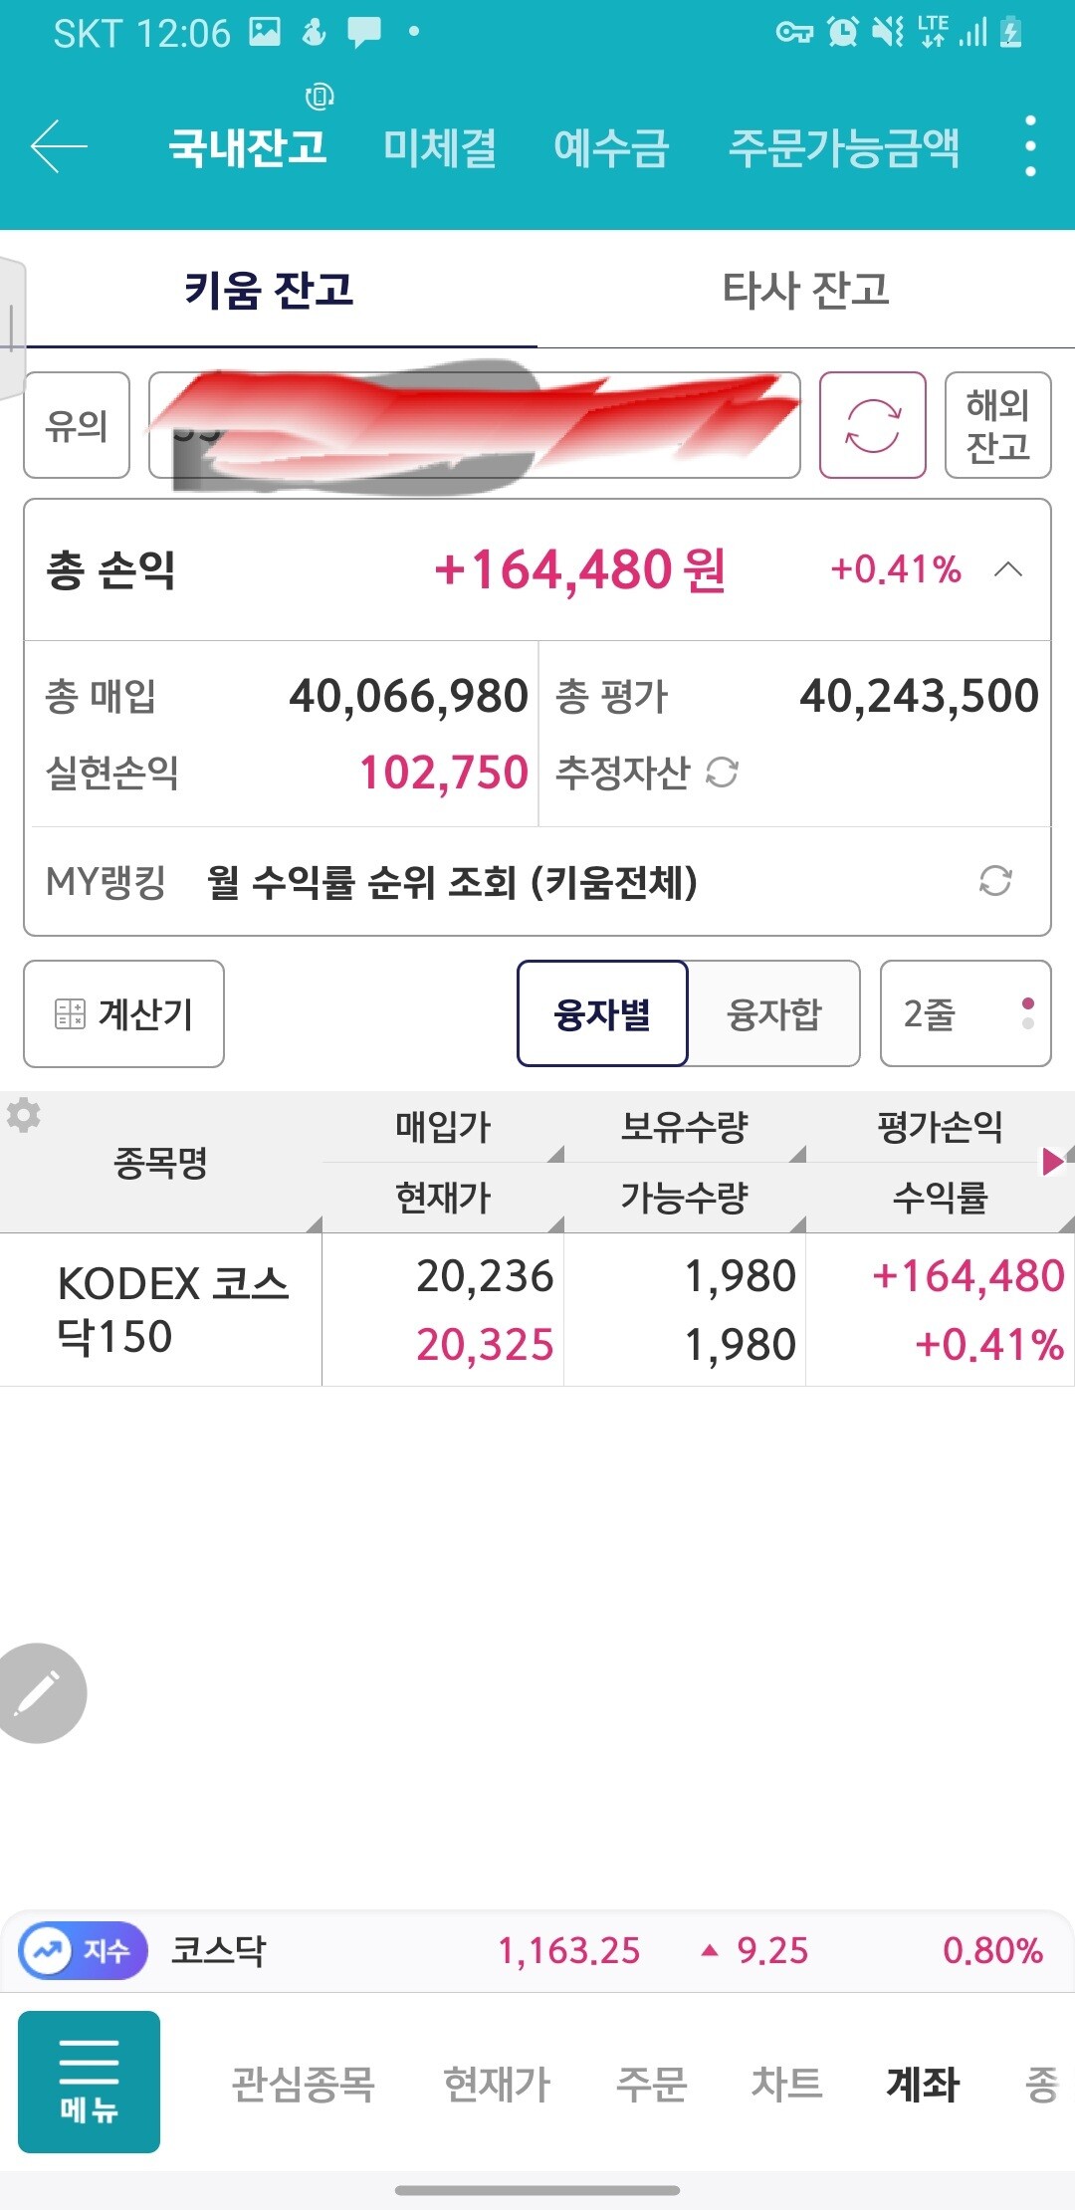This screenshot has height=2210, width=1075.
Task: Toggle the 2줄 row display option
Action: click(x=965, y=1013)
